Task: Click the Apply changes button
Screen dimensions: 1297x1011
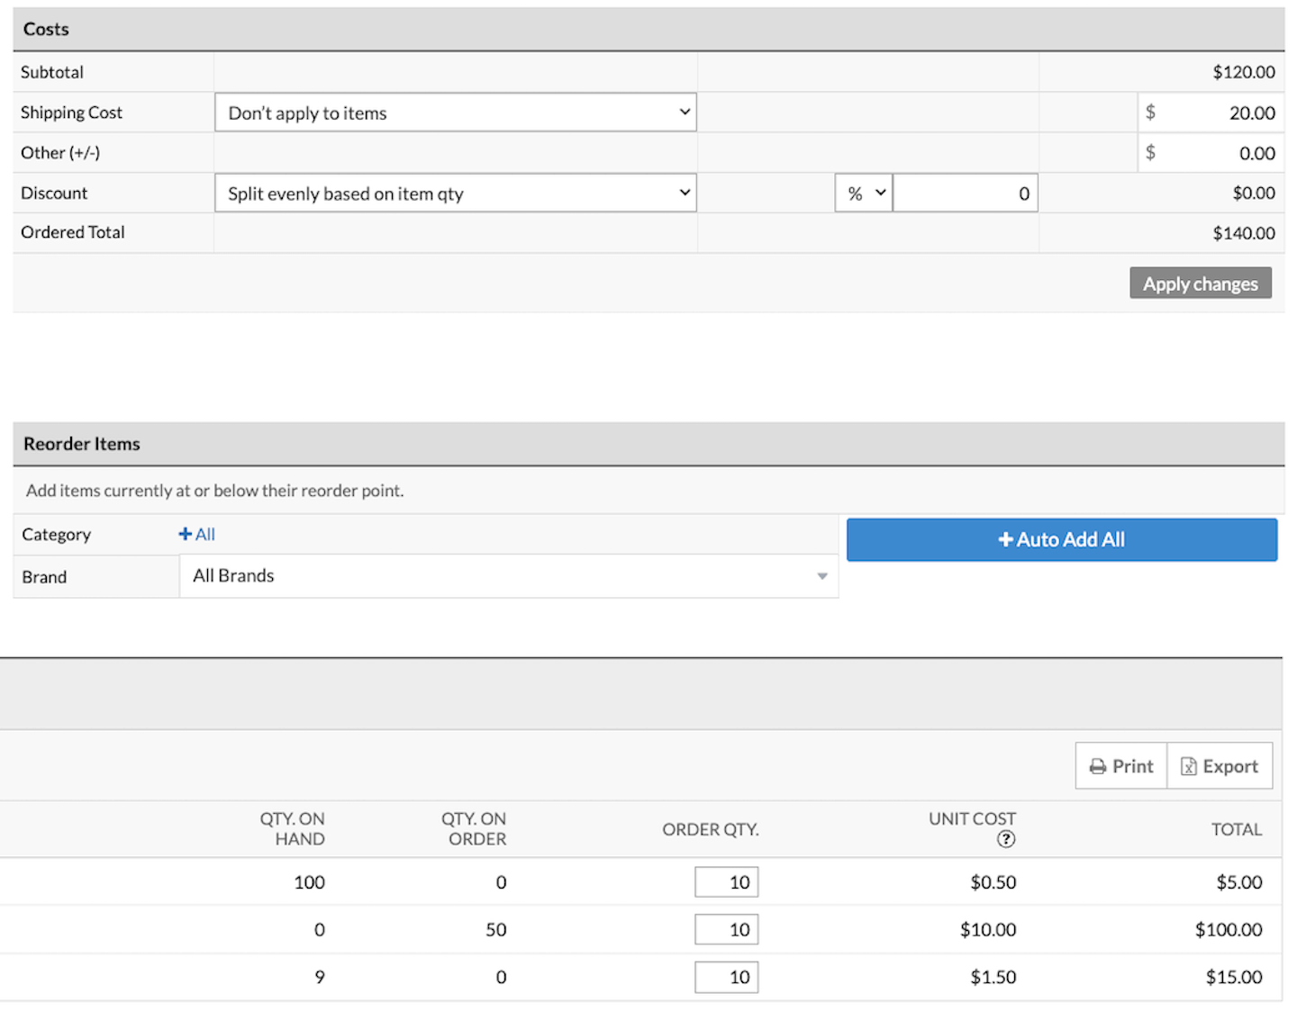Action: (x=1200, y=284)
